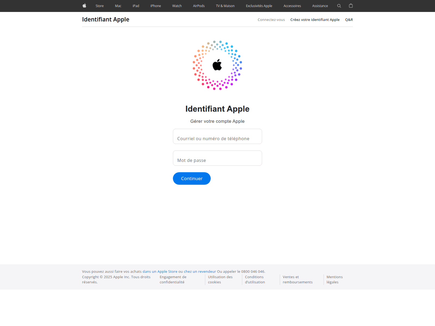The image size is (435, 326).
Task: Focus the Mot de passe field
Action: coord(217,158)
